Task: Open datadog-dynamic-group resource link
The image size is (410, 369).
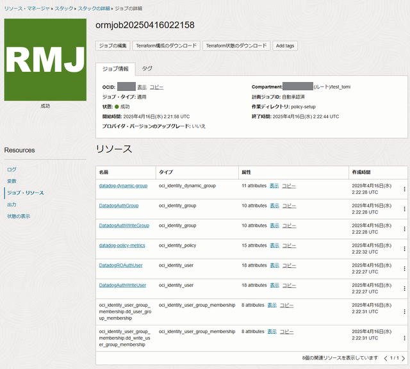Action: point(123,186)
